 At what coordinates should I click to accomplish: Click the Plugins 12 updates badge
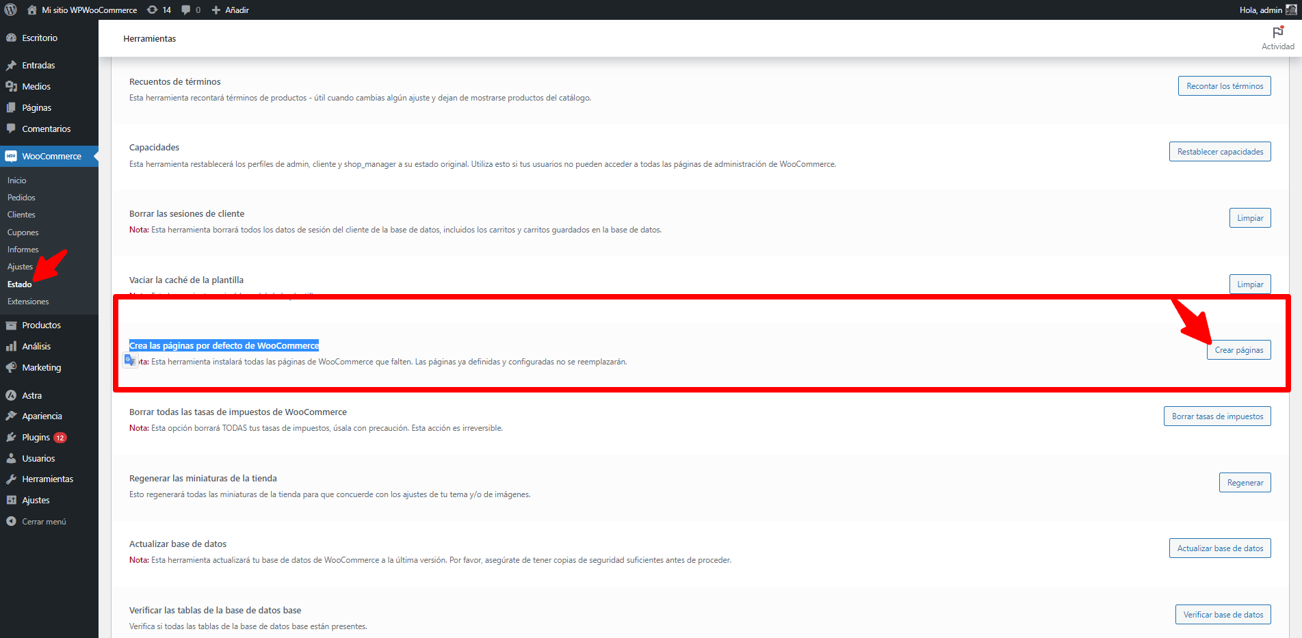[60, 438]
